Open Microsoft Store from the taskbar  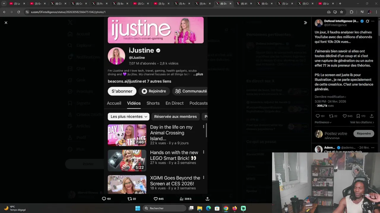217,208
